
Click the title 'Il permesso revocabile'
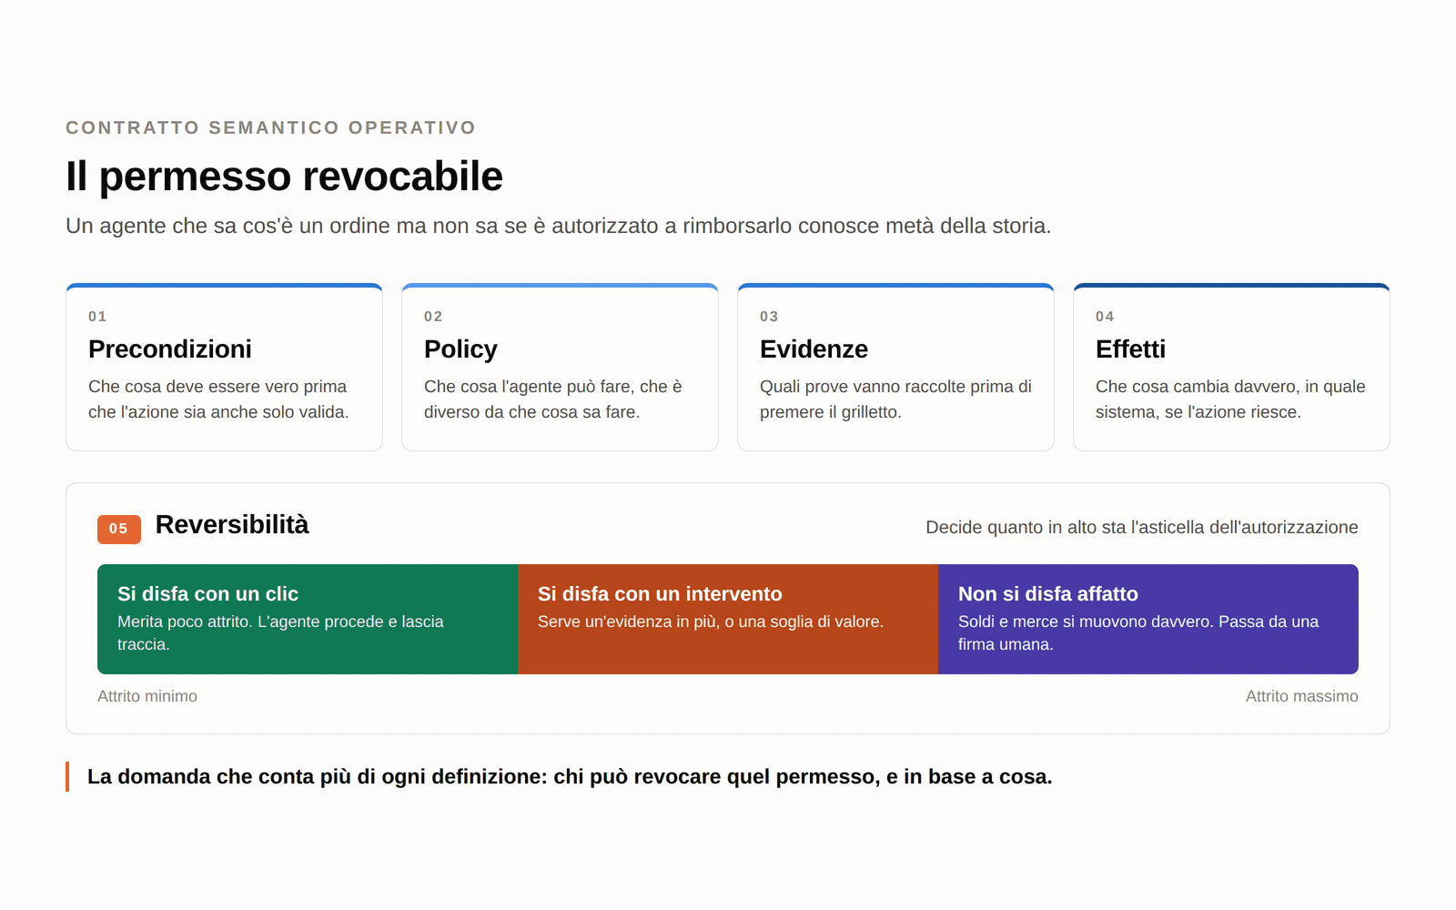284,177
